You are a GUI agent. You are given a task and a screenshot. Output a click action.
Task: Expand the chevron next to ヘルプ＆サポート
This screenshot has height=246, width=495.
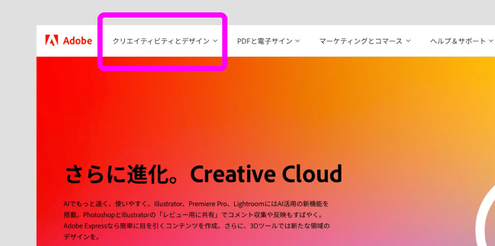pos(490,41)
